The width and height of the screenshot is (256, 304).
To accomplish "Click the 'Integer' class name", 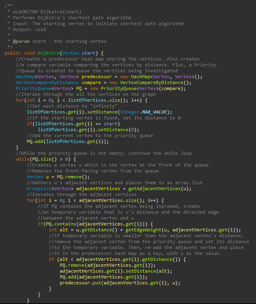I will pos(130,112).
